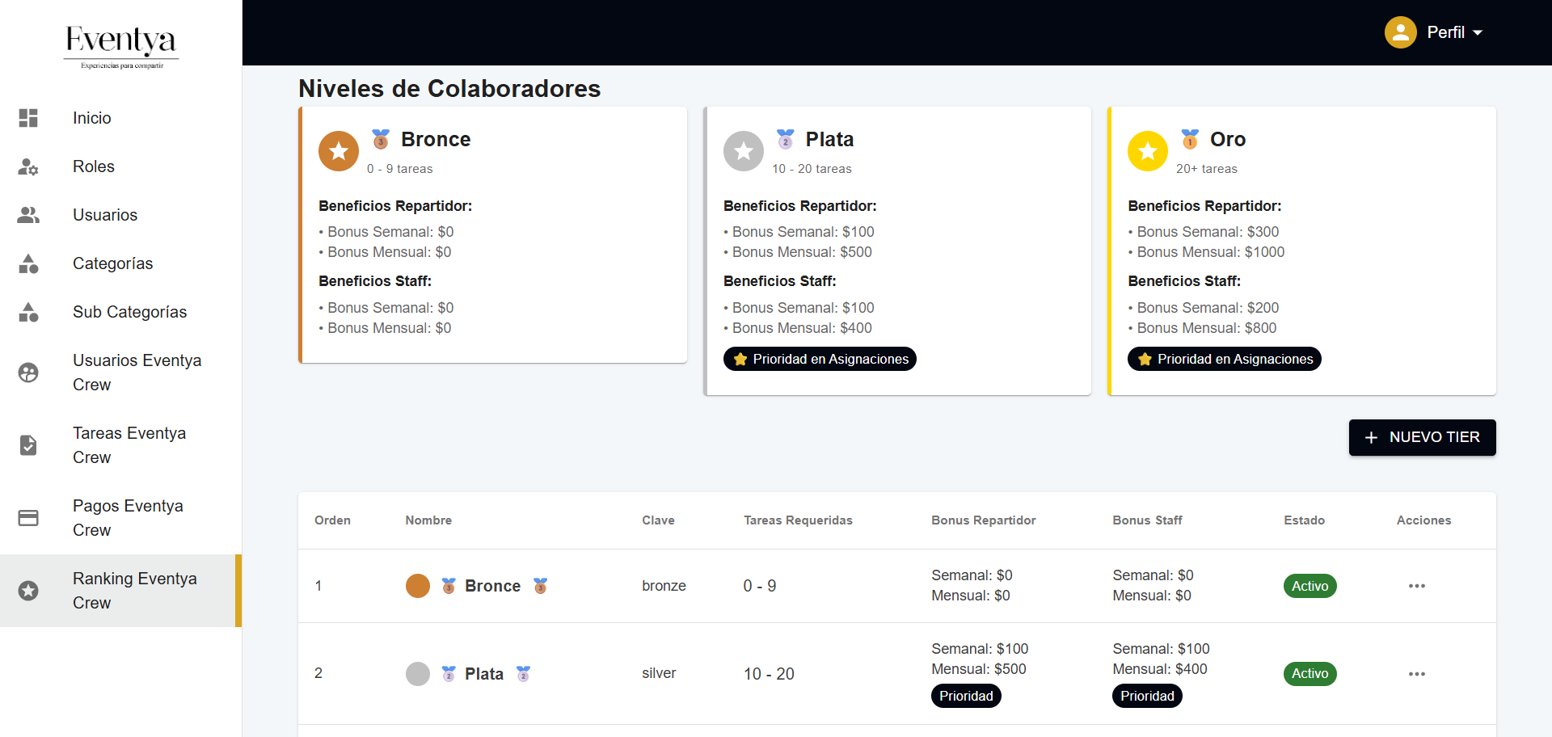The height and width of the screenshot is (737, 1552).
Task: Open actions menu for the Plata row
Action: (x=1416, y=674)
